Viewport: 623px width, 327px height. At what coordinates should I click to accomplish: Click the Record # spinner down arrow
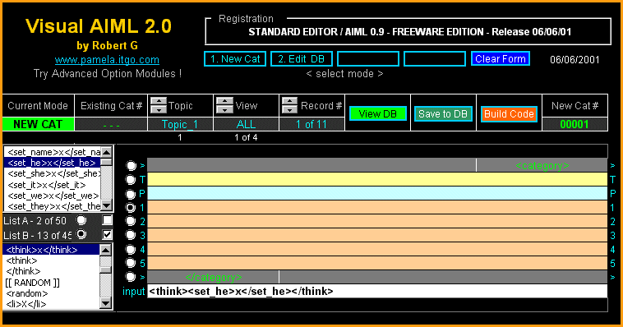289,109
